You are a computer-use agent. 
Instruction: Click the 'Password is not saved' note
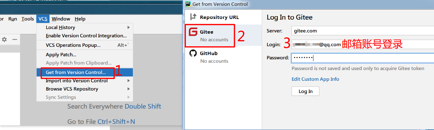pyautogui.click(x=358, y=69)
